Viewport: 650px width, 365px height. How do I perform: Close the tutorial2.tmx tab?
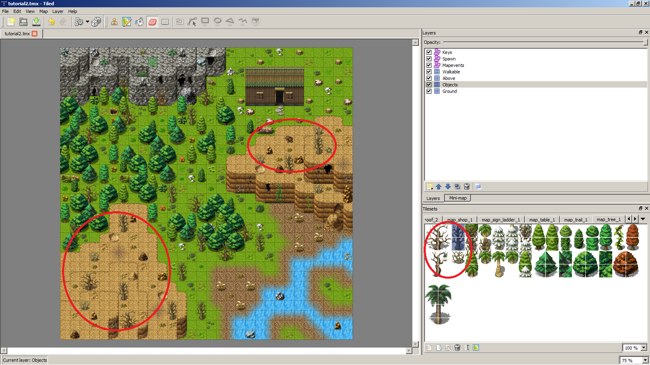tap(35, 34)
